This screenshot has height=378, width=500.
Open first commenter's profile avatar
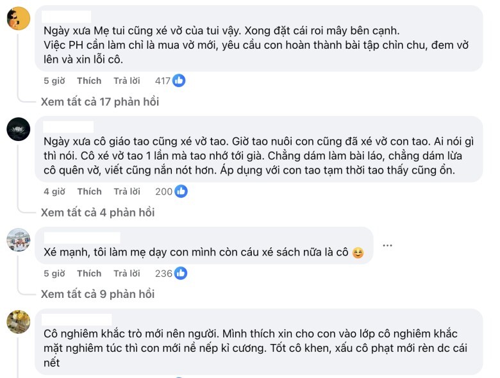point(19,19)
